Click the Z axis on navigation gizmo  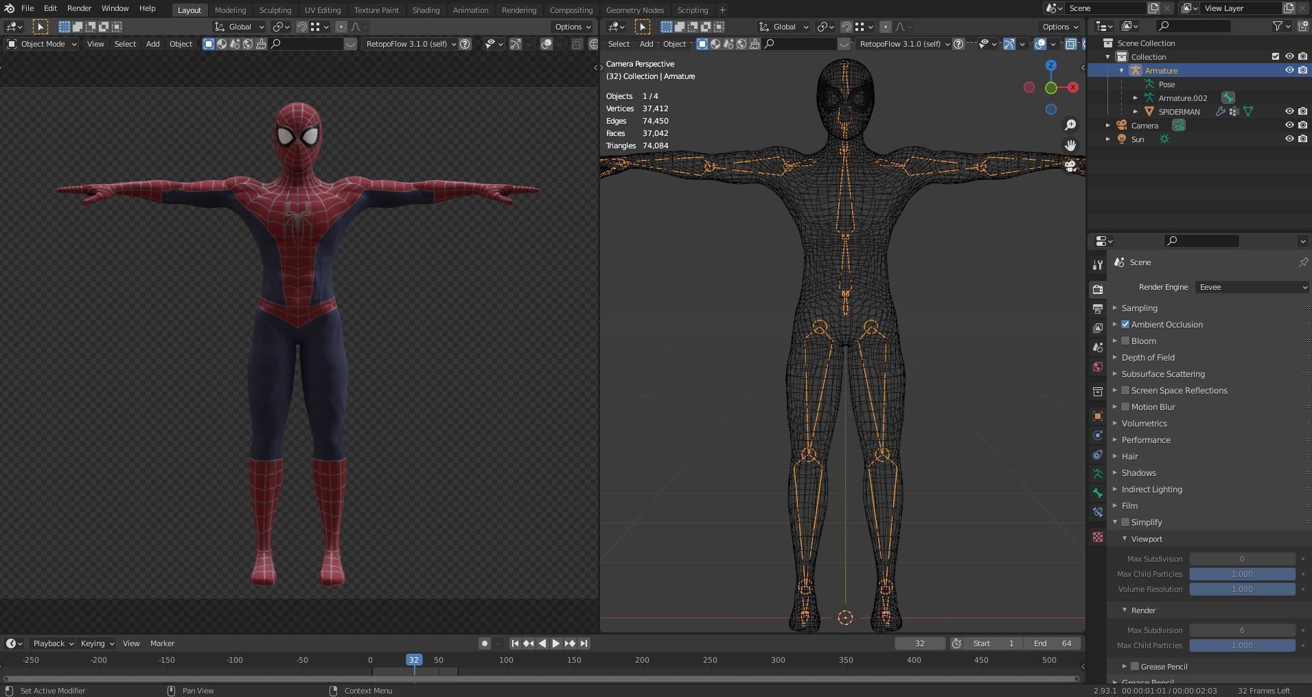pyautogui.click(x=1051, y=65)
